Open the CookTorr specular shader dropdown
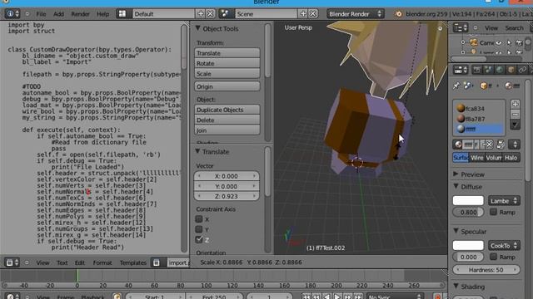Screen dimensions: 533x299 [504, 246]
